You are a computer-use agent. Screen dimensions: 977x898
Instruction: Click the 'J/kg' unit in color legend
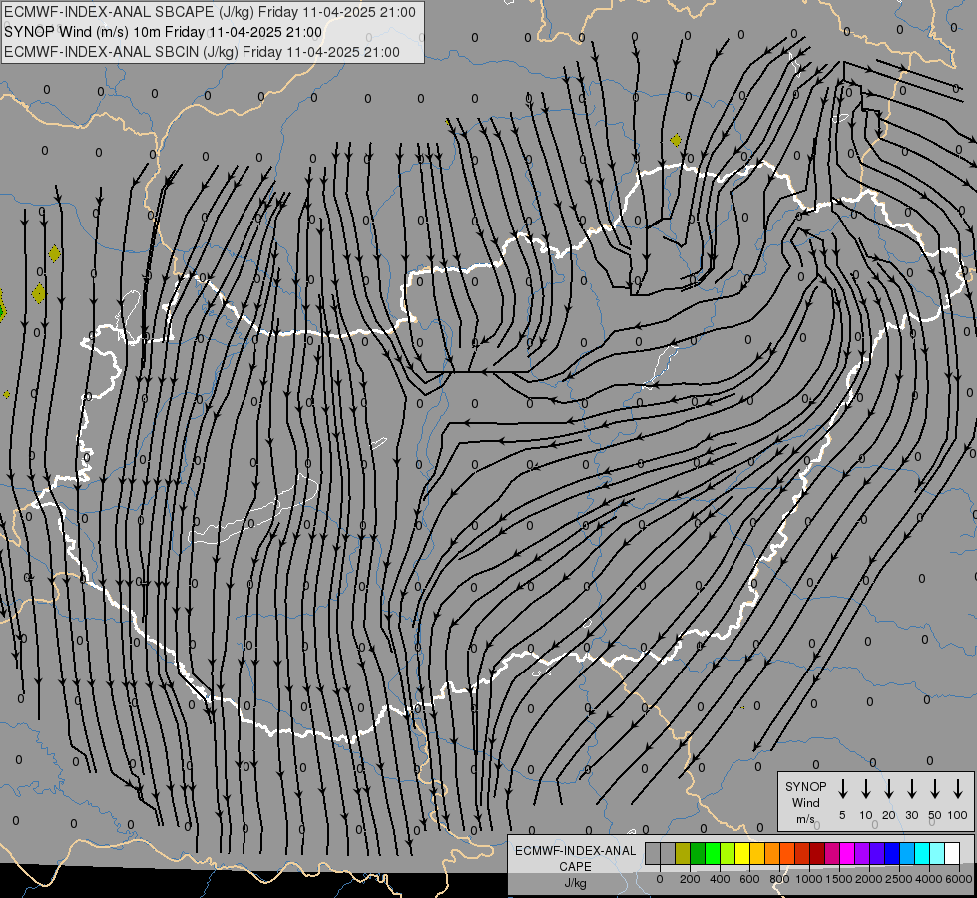tap(575, 883)
